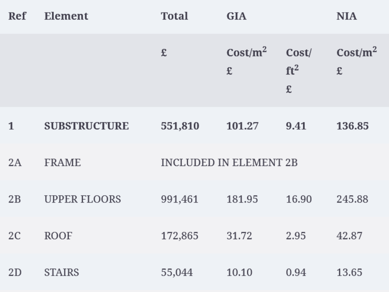Click the 2D reference cell
Viewport: 389px width, 292px height.
coord(15,272)
